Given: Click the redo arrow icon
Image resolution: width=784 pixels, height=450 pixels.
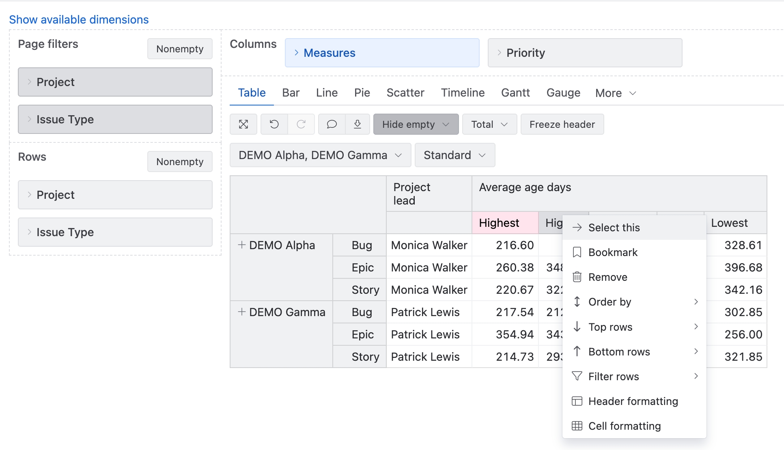Looking at the screenshot, I should click(301, 124).
